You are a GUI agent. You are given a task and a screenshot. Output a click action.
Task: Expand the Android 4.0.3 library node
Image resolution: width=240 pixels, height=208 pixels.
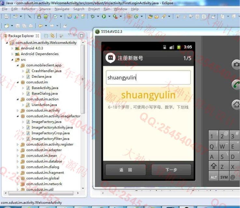pos(12,48)
